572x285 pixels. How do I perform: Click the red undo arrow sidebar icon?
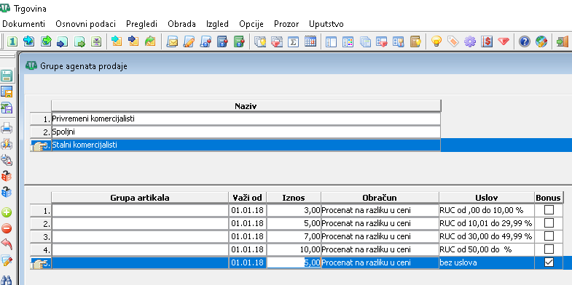7,244
